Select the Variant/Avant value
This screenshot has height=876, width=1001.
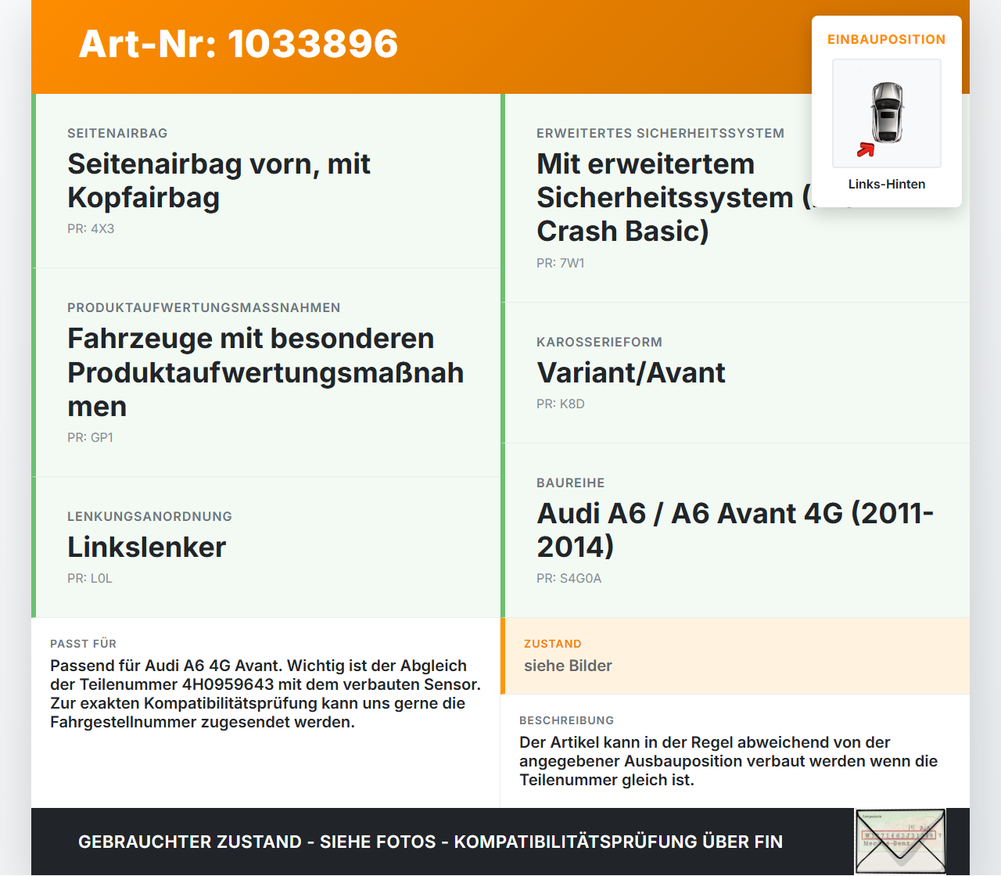pos(631,372)
